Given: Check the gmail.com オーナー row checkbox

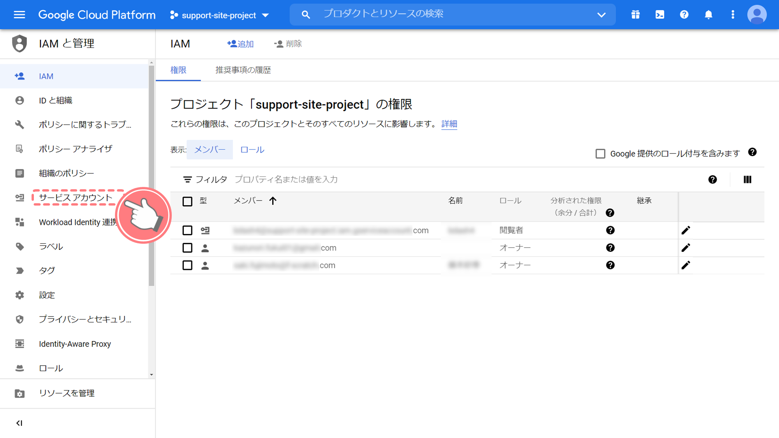Looking at the screenshot, I should (x=187, y=248).
